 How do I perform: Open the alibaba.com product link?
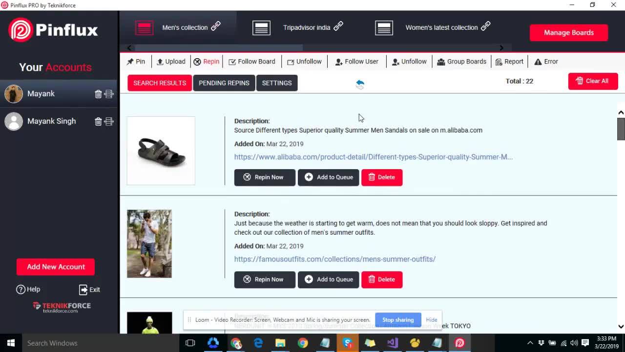point(374,157)
